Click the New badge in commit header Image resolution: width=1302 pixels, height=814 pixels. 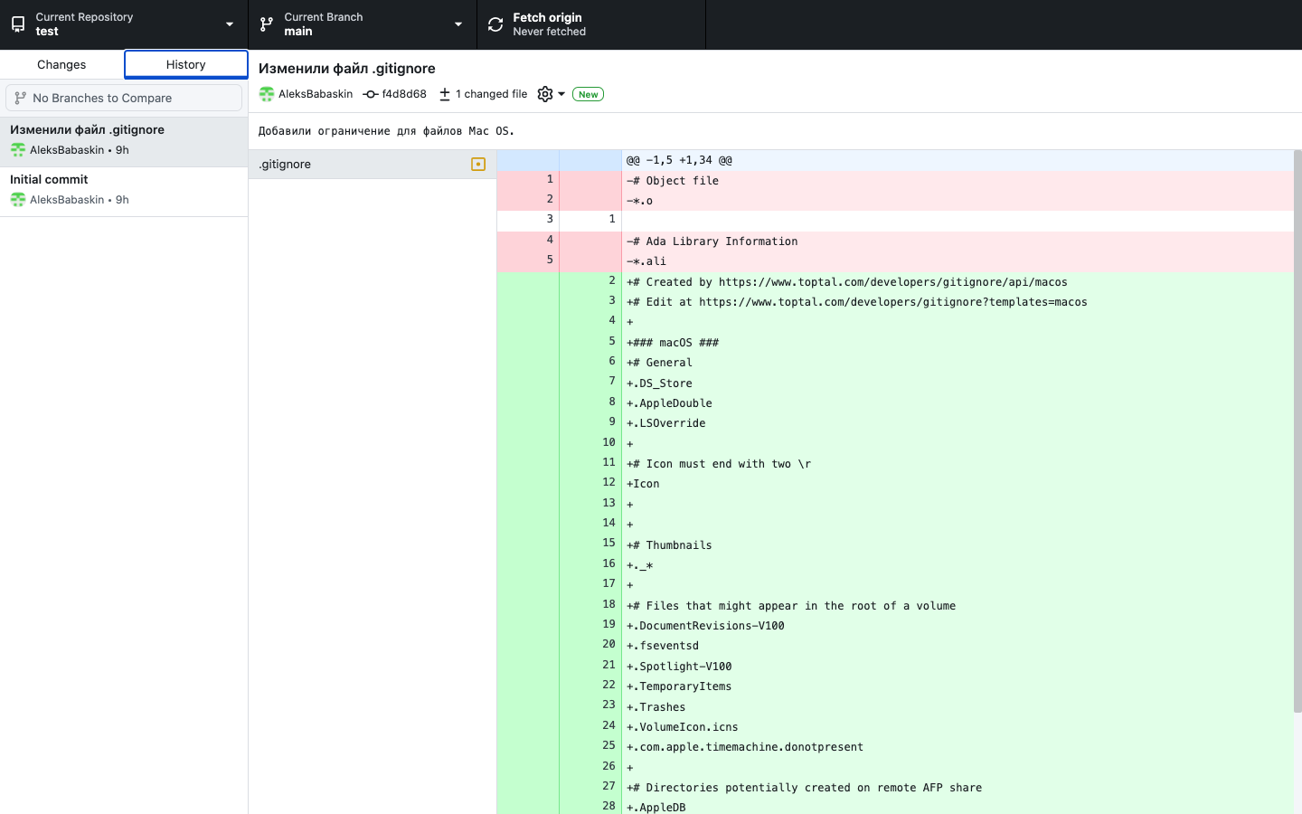[588, 94]
